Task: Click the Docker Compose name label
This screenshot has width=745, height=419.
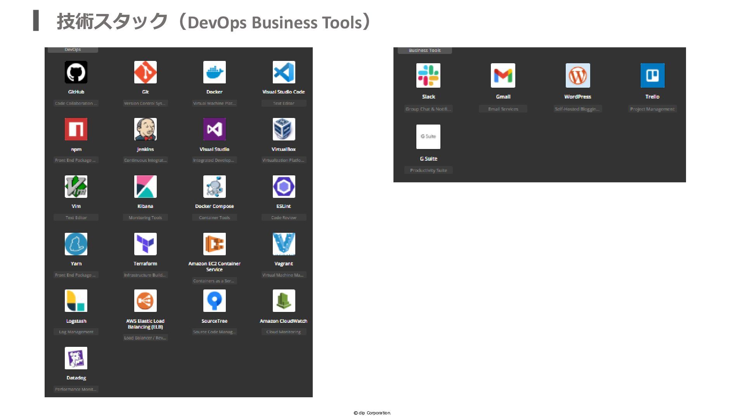Action: tap(215, 206)
